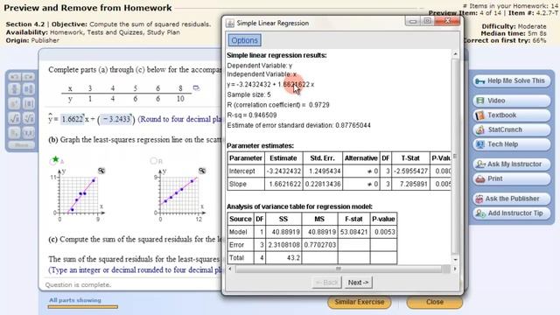
Task: Open the Textbook resource
Action: tap(512, 115)
